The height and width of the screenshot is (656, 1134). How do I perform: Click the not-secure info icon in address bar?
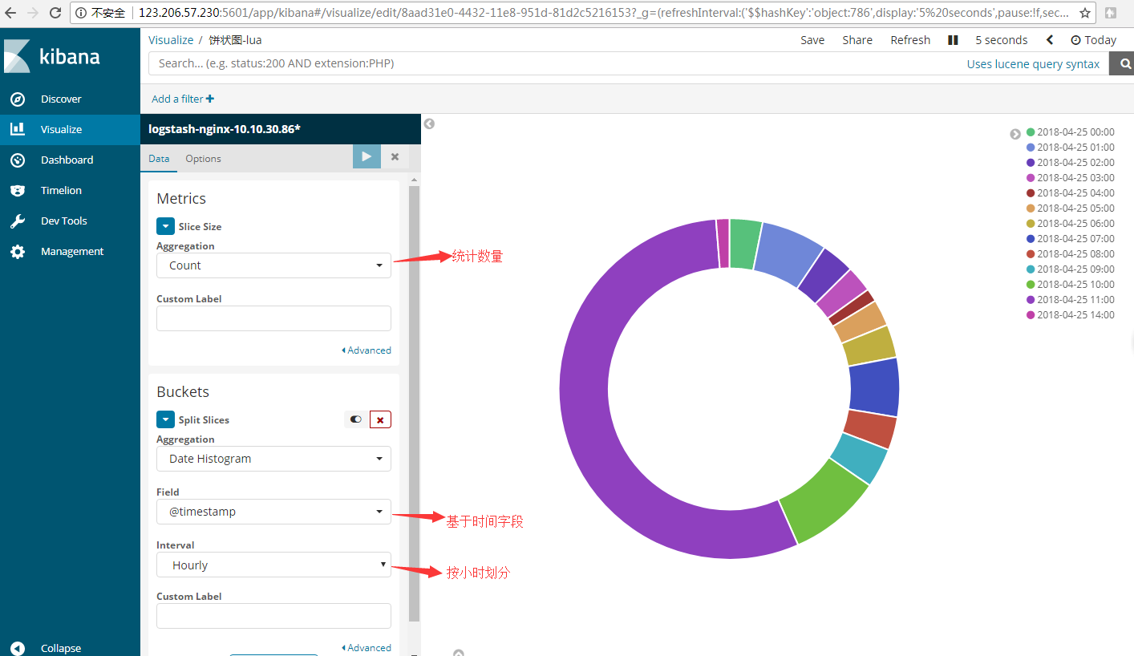coord(82,13)
